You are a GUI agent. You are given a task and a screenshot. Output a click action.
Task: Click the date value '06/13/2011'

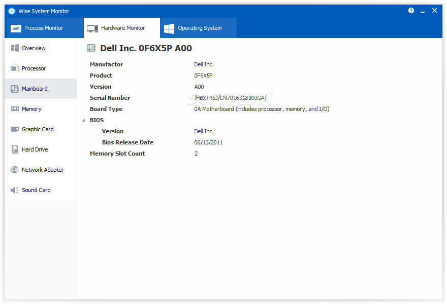208,142
